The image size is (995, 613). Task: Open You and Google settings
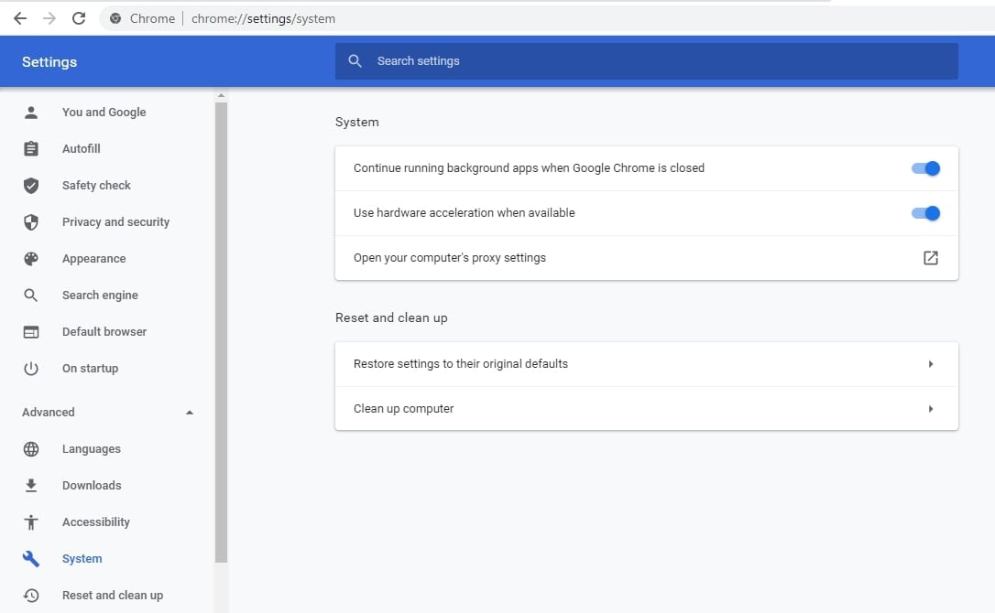[104, 113]
